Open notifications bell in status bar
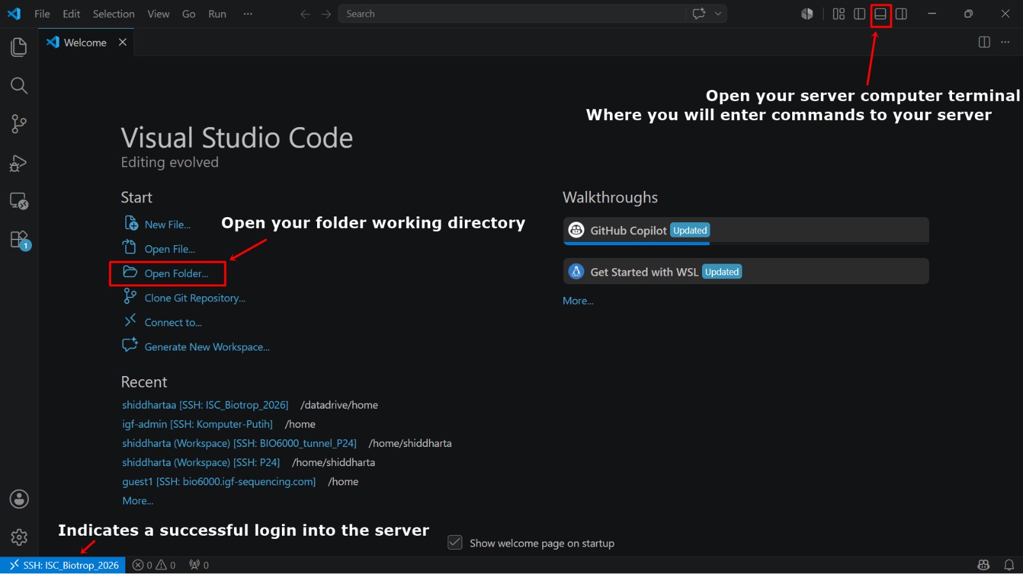 [x=1009, y=565]
